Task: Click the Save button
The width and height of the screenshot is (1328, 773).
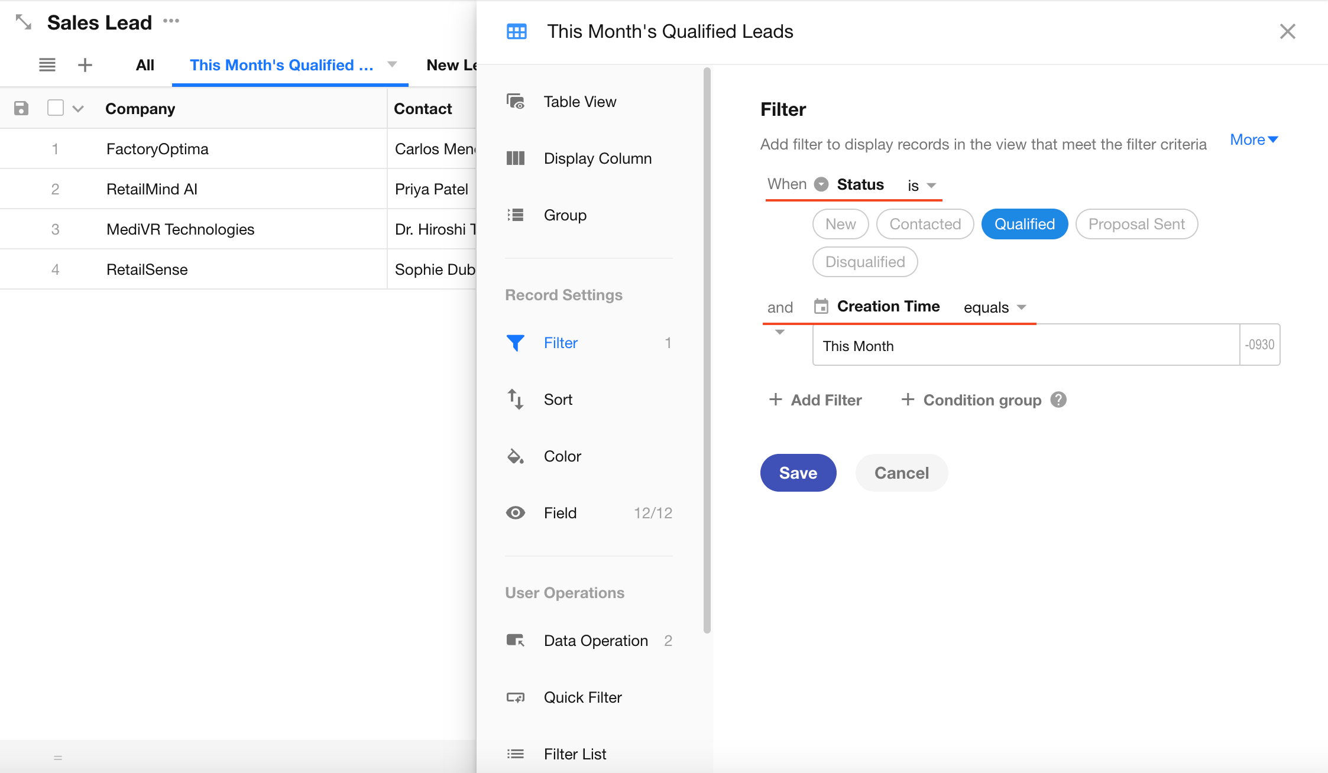Action: (x=798, y=473)
